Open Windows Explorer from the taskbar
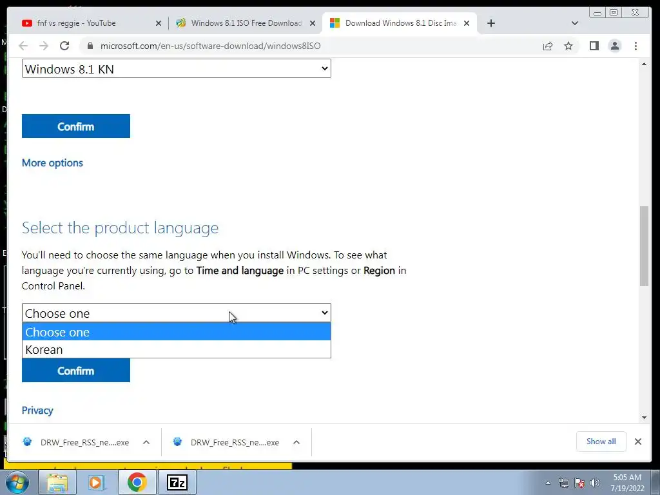Viewport: 660px width, 495px height. point(57,482)
